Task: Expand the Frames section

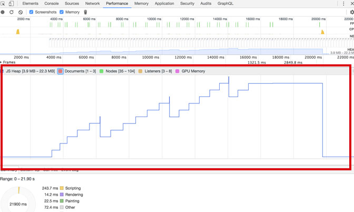Action: point(2,62)
